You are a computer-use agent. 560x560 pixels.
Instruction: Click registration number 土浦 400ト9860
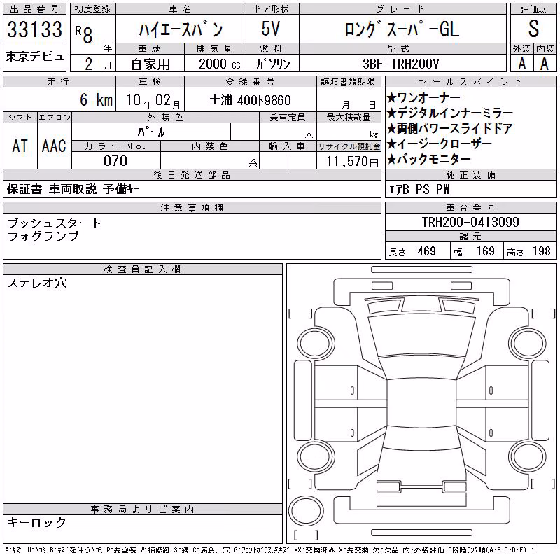click(250, 100)
